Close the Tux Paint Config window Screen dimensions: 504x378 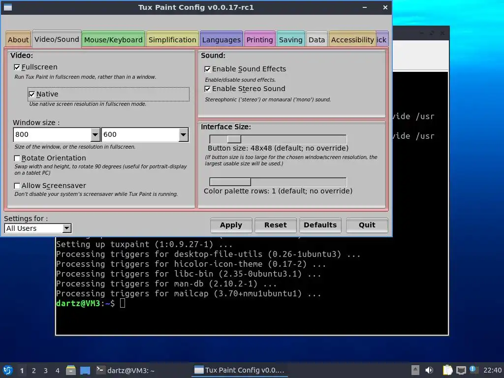(385, 7)
